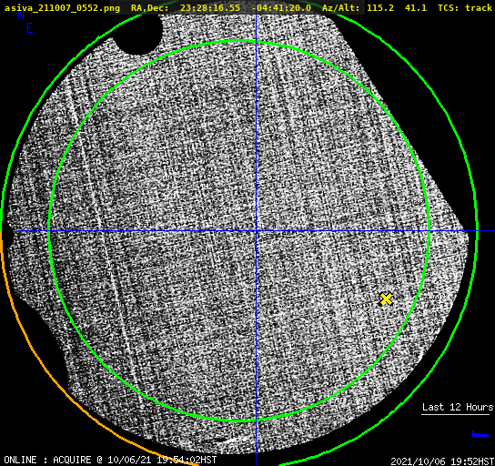Screen dimensions: 495x466
Task: Click the RA,Dec label in header
Action: click(x=150, y=8)
